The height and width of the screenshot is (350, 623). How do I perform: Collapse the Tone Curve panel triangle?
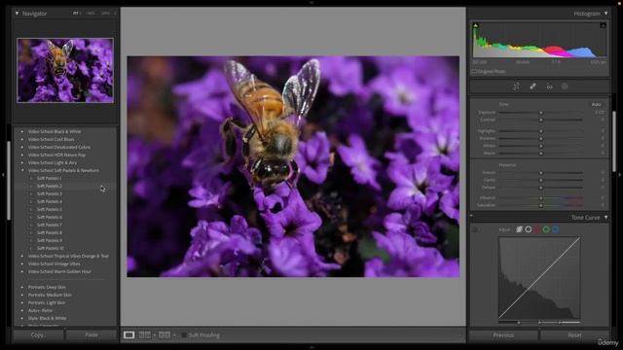click(605, 217)
